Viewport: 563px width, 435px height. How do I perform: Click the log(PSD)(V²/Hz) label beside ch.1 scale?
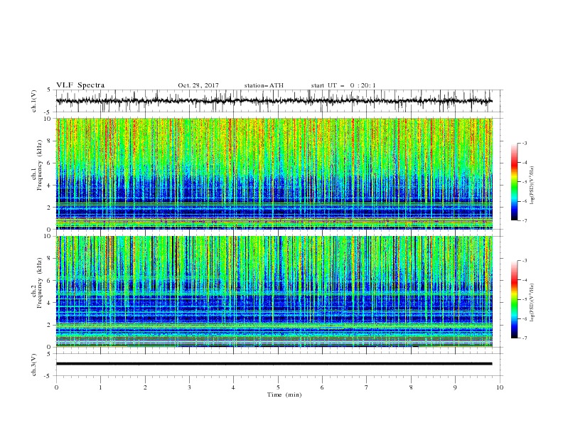click(532, 186)
